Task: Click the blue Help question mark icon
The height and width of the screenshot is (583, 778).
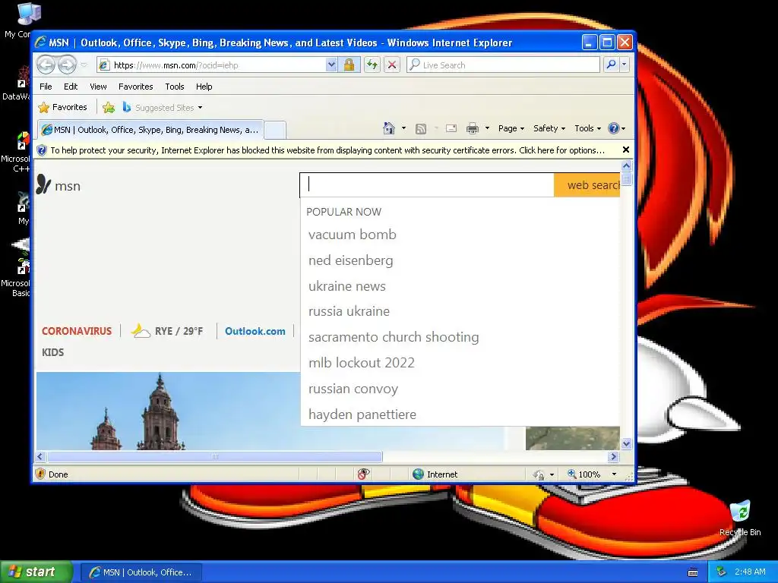Action: click(x=614, y=128)
